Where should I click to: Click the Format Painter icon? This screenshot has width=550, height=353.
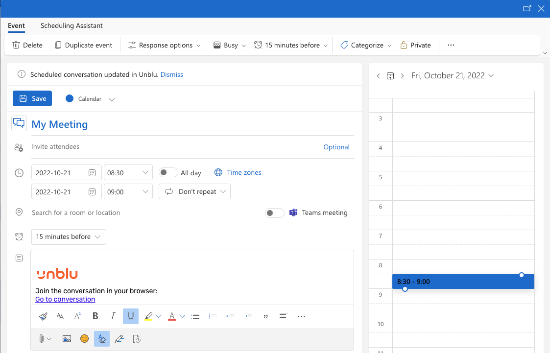pyautogui.click(x=43, y=316)
